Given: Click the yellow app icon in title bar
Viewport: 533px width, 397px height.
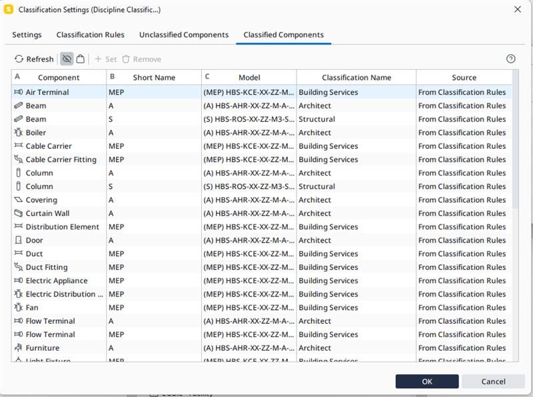Looking at the screenshot, I should (9, 9).
